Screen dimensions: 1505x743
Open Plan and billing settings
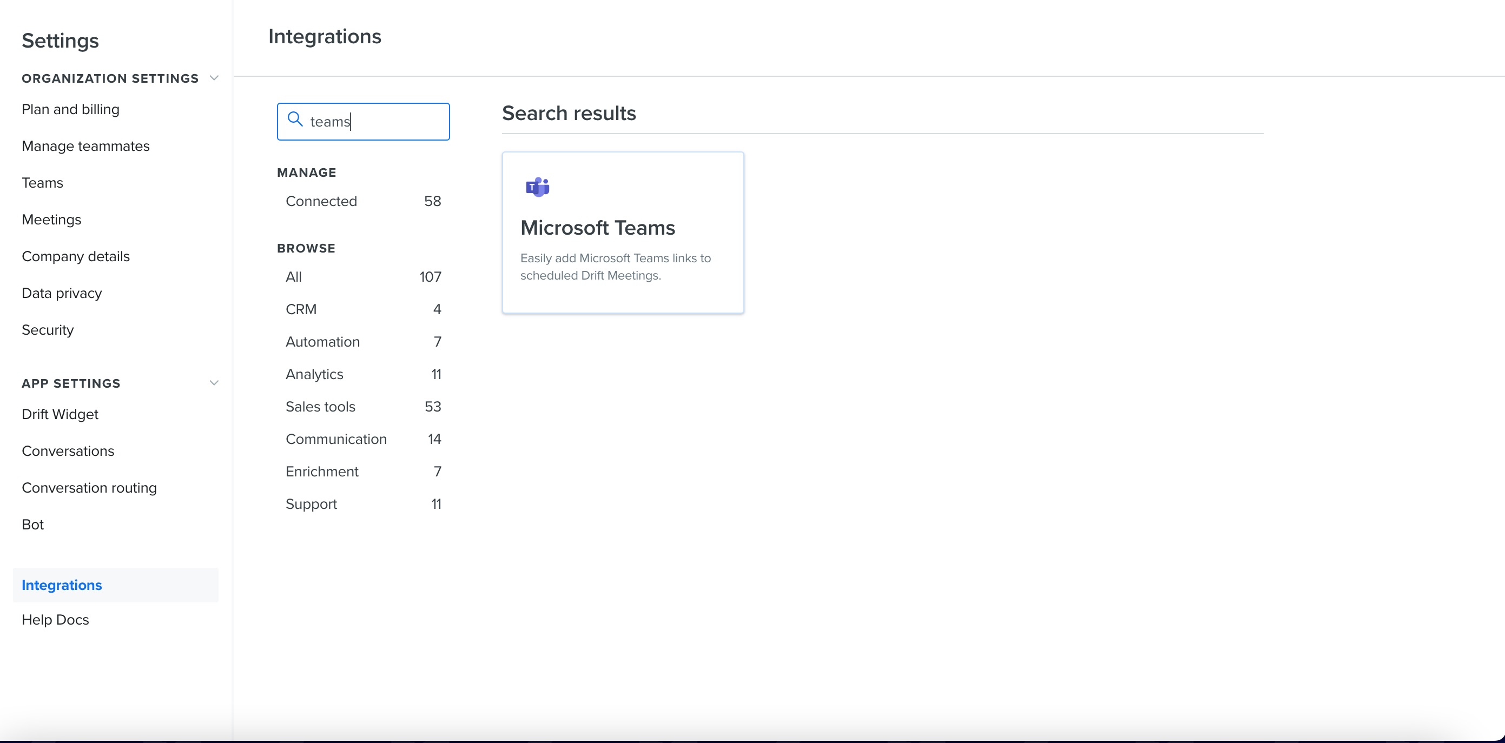click(71, 109)
